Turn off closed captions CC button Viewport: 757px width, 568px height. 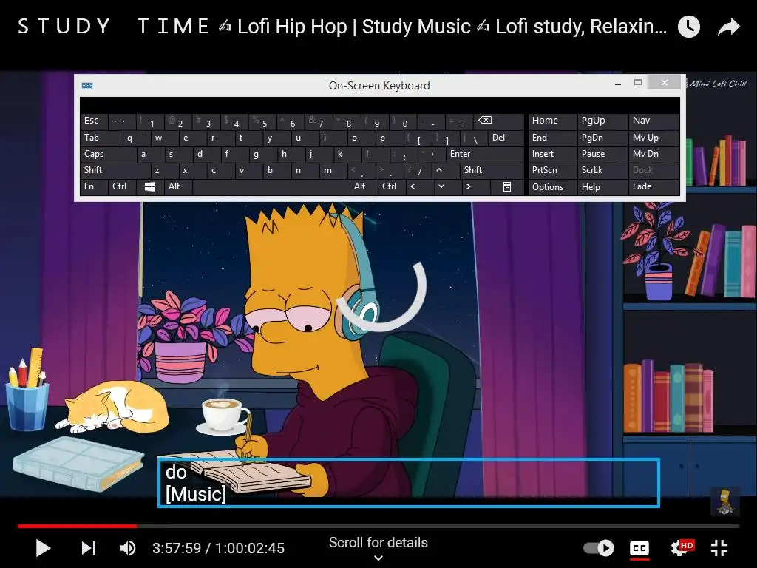[x=639, y=548]
